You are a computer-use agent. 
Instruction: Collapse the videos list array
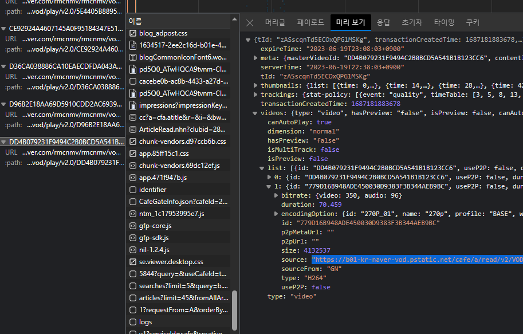pos(262,168)
